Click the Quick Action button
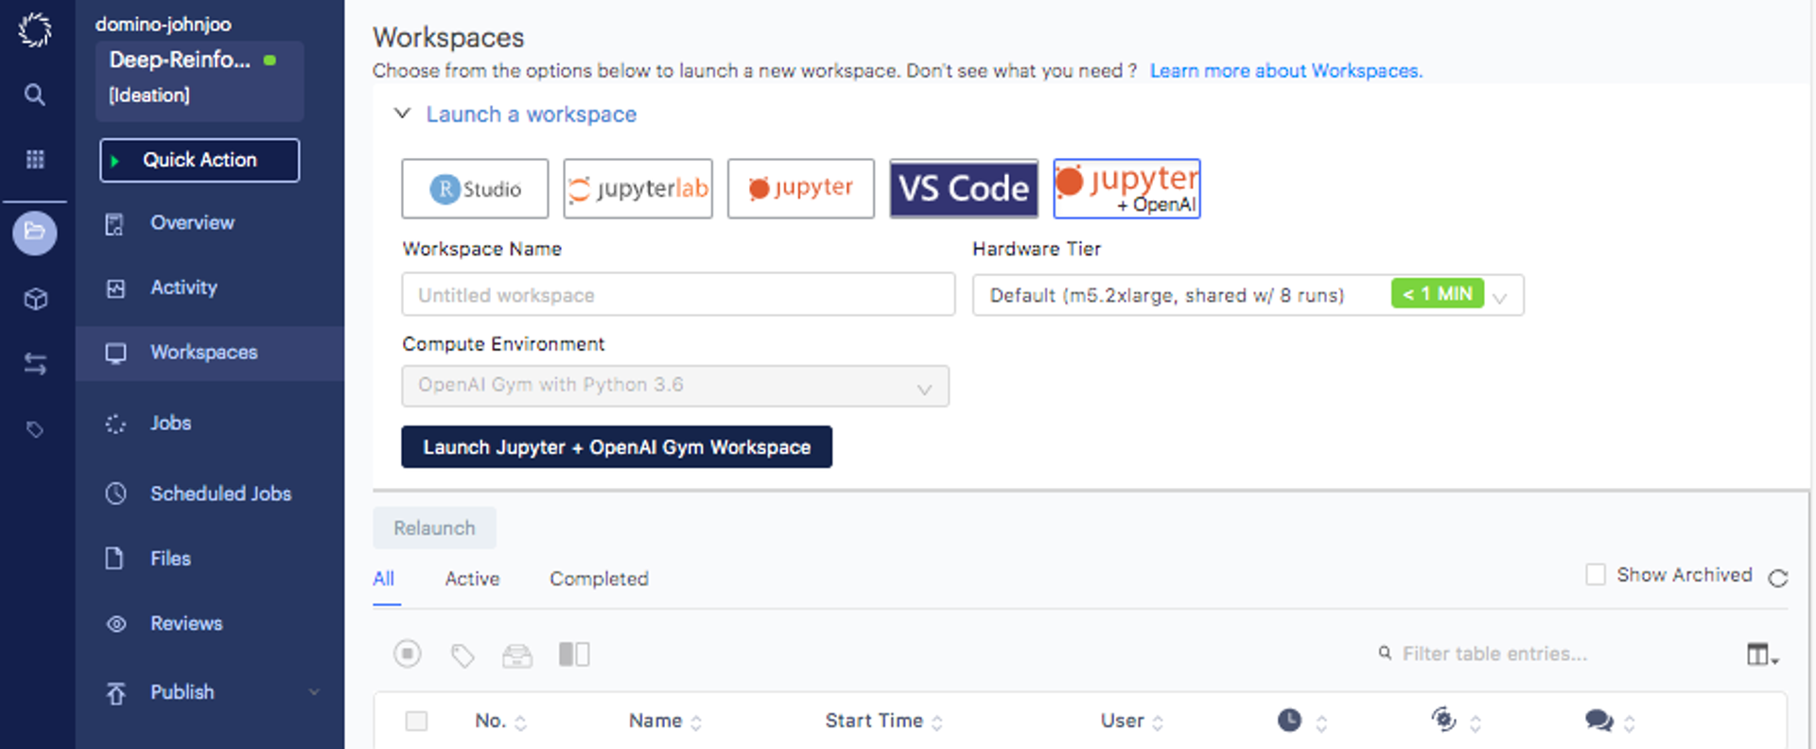 (200, 160)
